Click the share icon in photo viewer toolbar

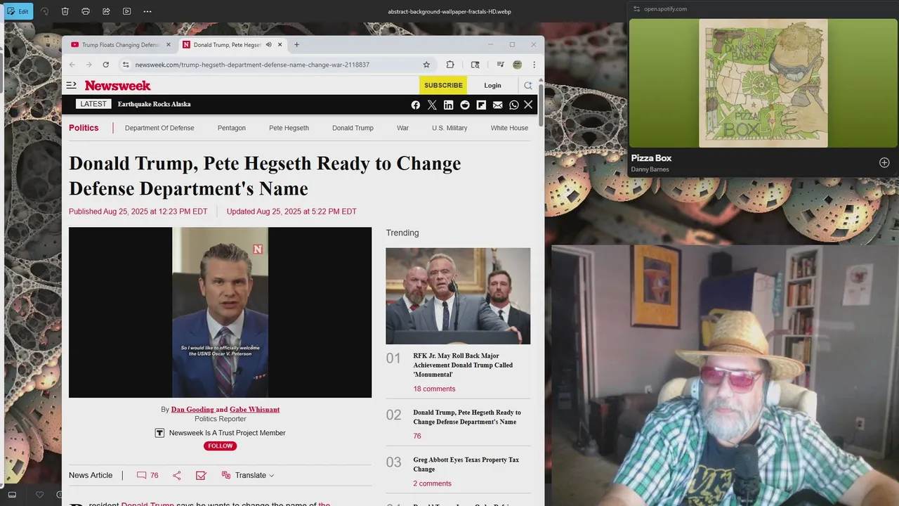click(x=106, y=11)
